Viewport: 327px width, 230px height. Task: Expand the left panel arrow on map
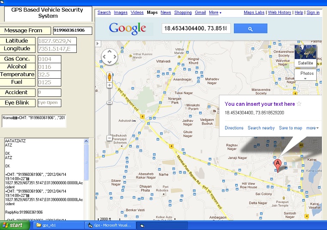[x=97, y=43]
